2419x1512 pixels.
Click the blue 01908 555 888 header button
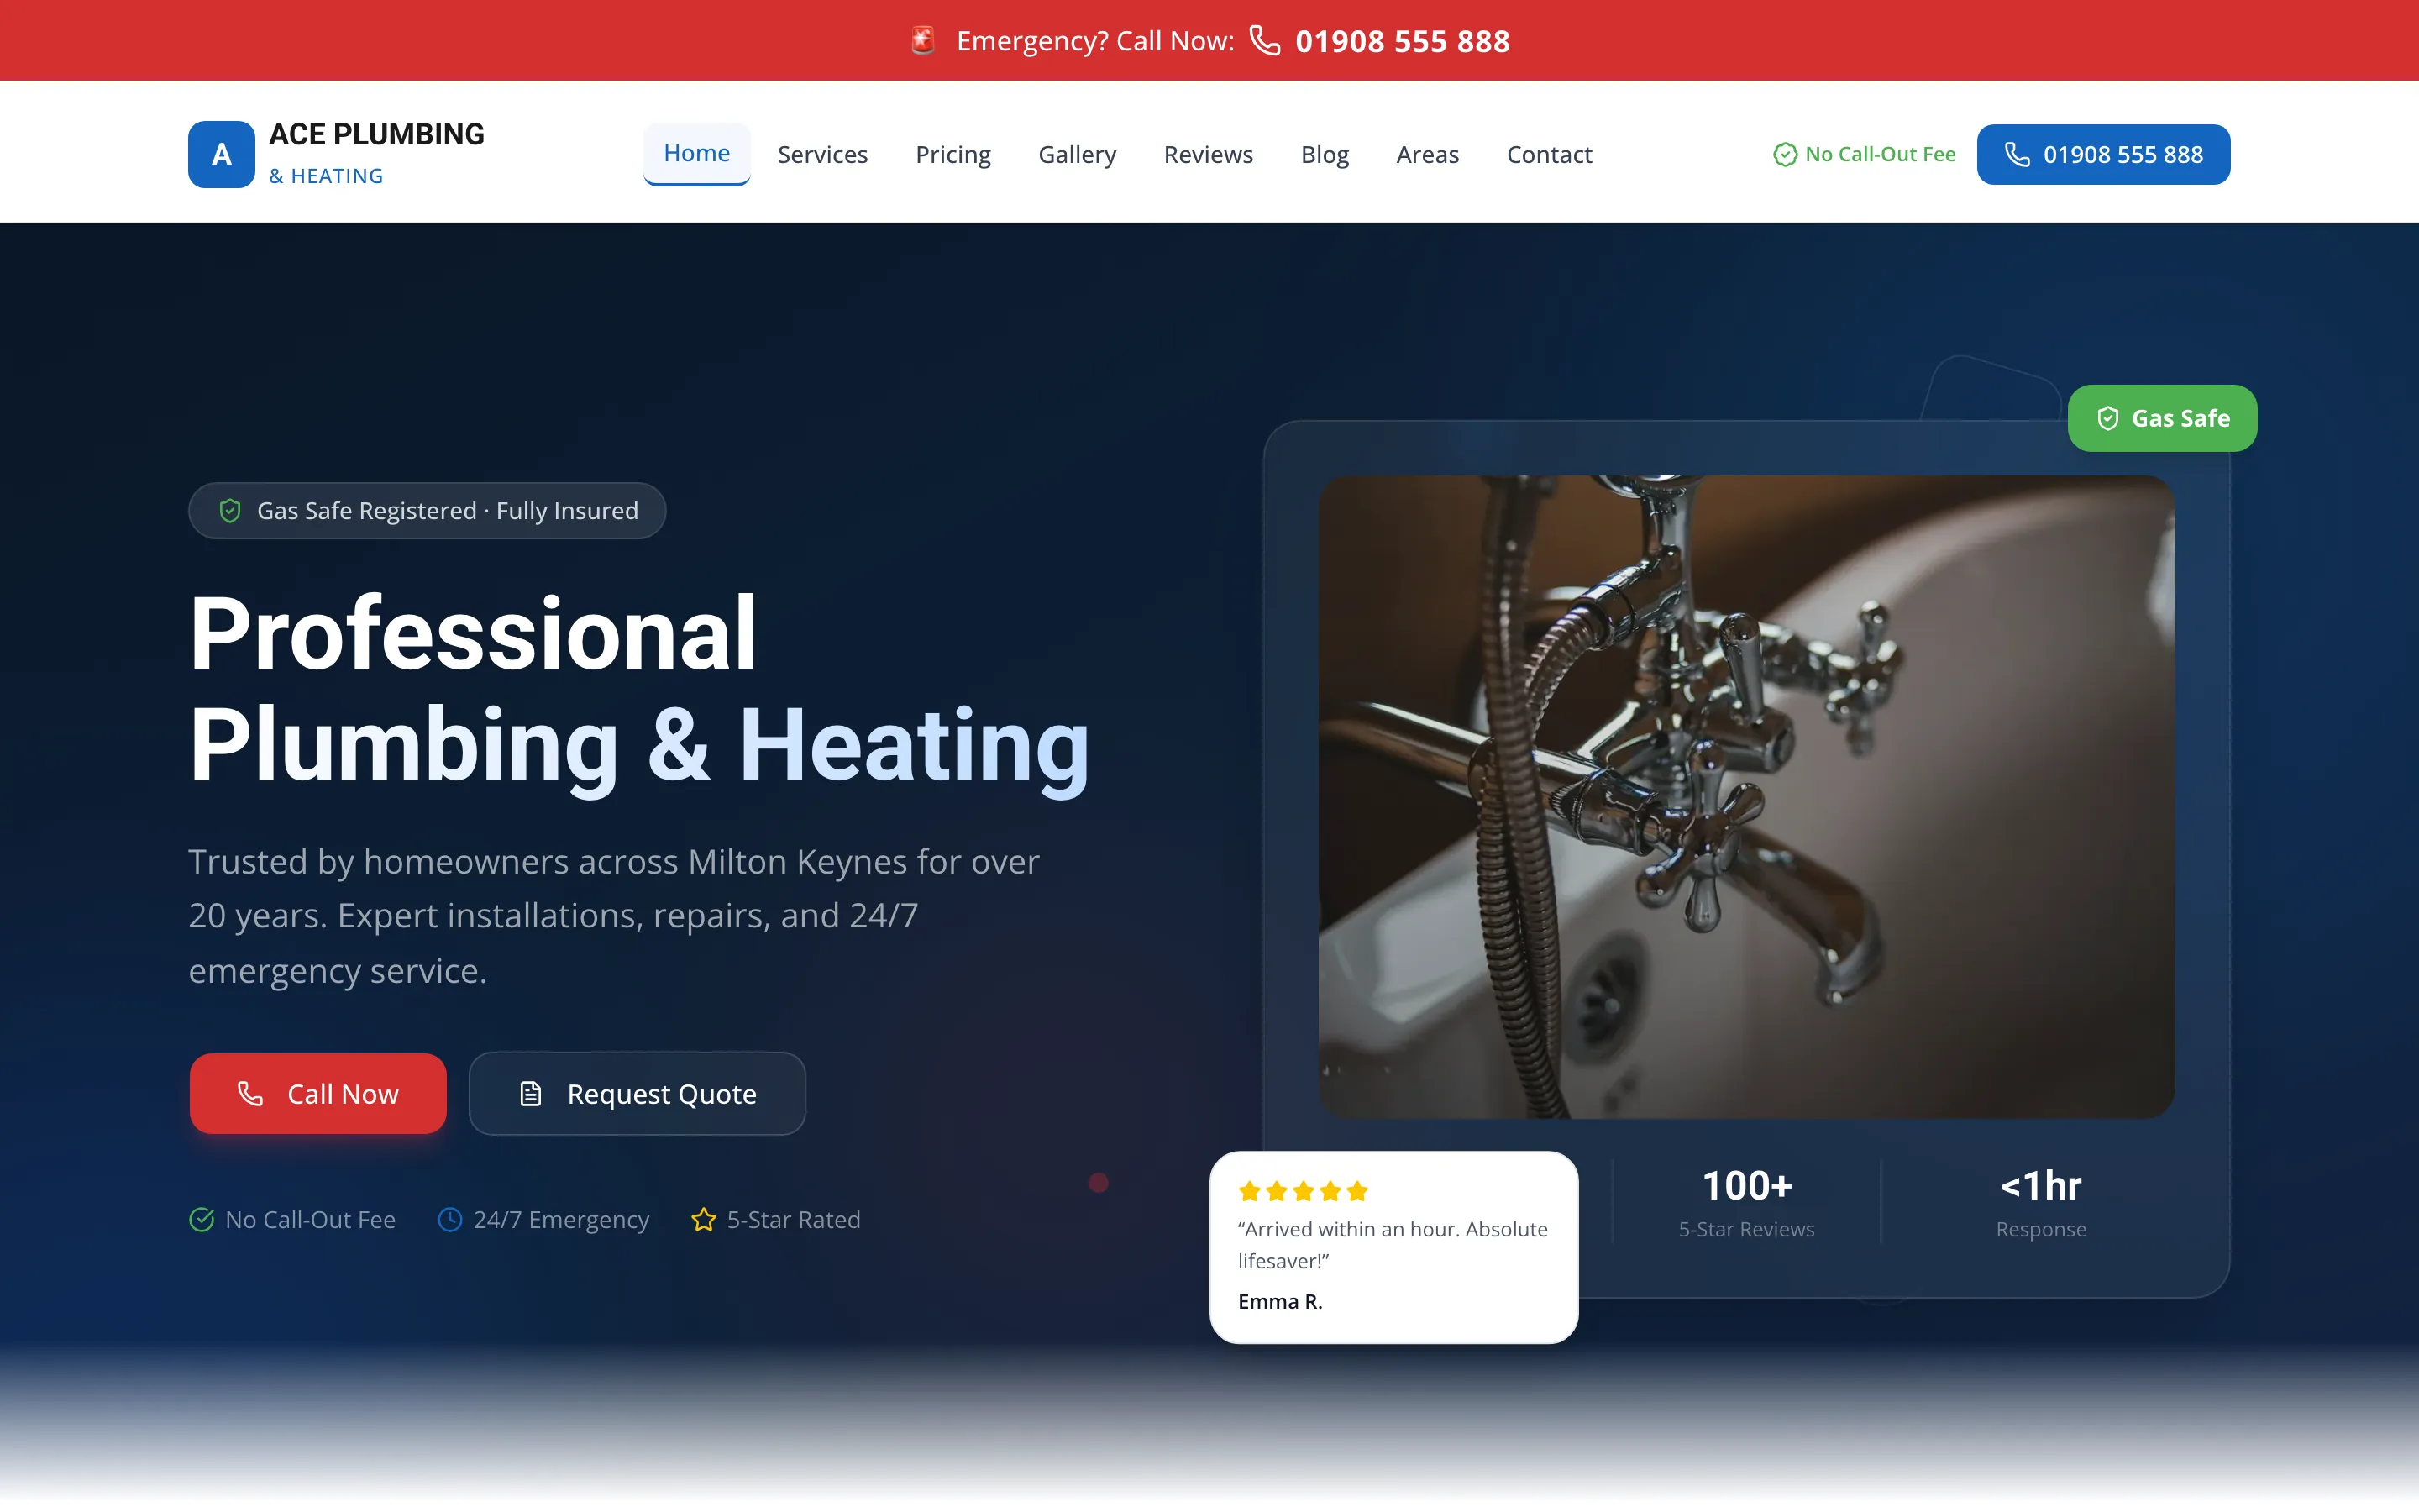[2103, 154]
